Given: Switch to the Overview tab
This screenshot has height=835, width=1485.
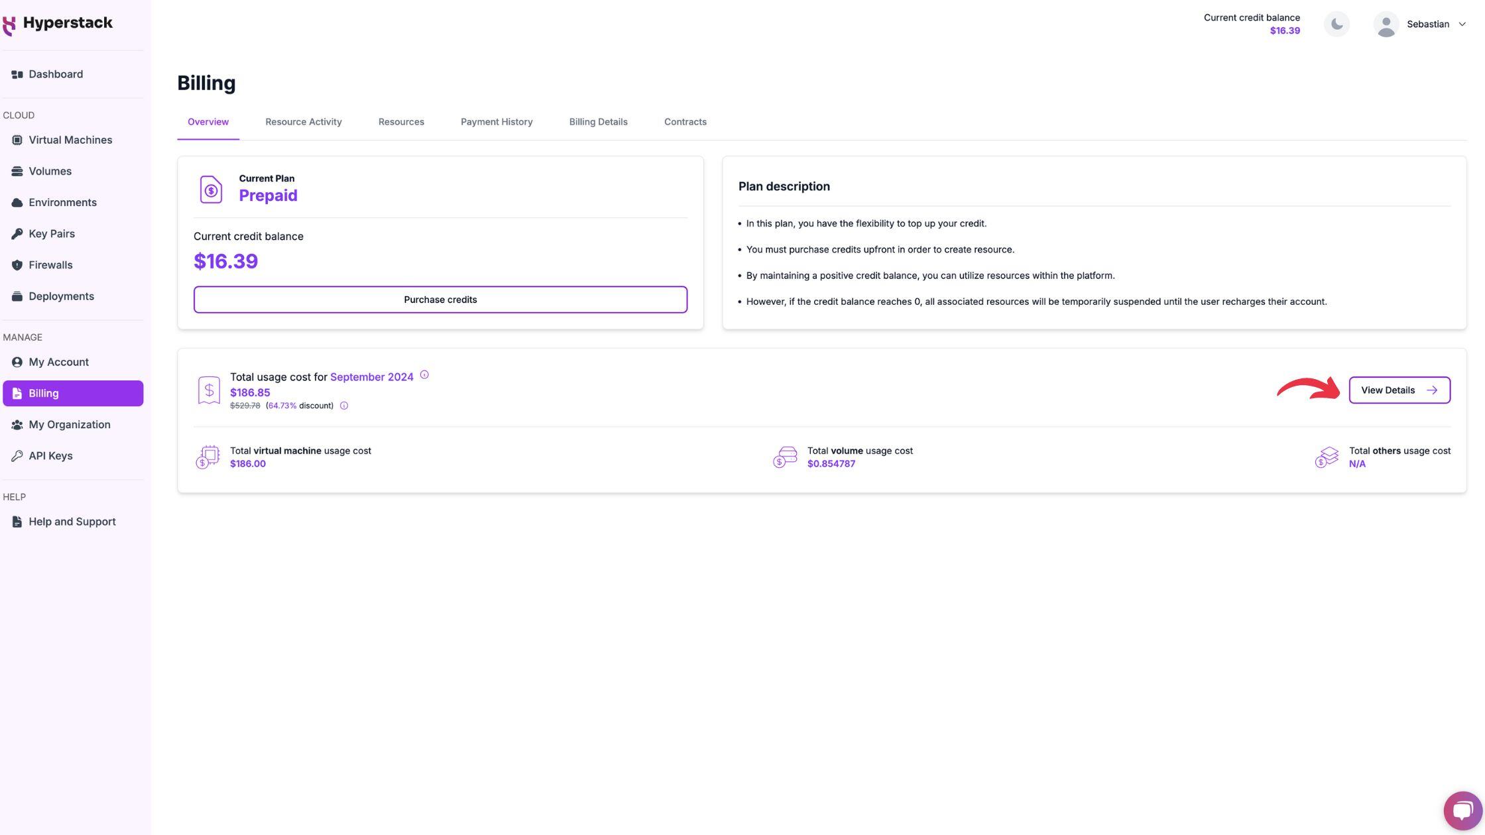Looking at the screenshot, I should [x=208, y=122].
